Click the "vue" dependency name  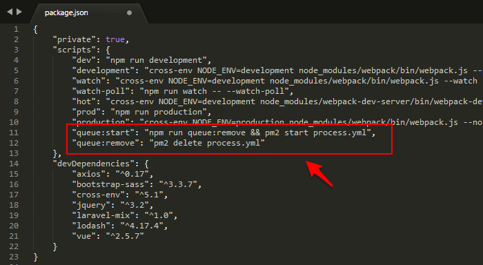pyautogui.click(x=84, y=236)
